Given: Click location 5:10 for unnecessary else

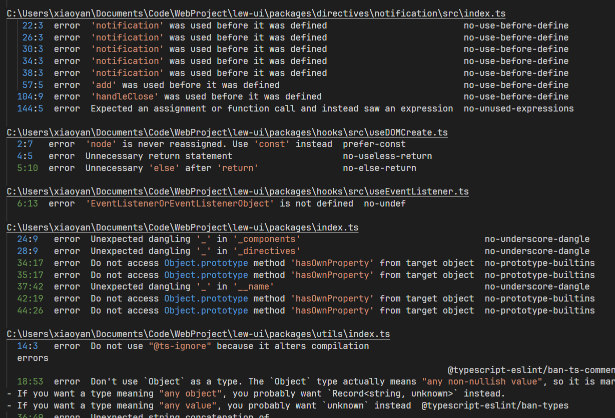Looking at the screenshot, I should 28,168.
